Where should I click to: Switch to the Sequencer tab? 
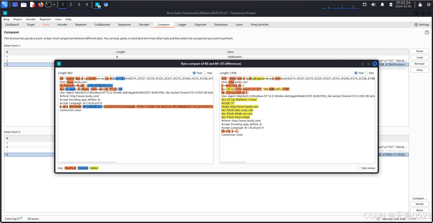coord(125,25)
